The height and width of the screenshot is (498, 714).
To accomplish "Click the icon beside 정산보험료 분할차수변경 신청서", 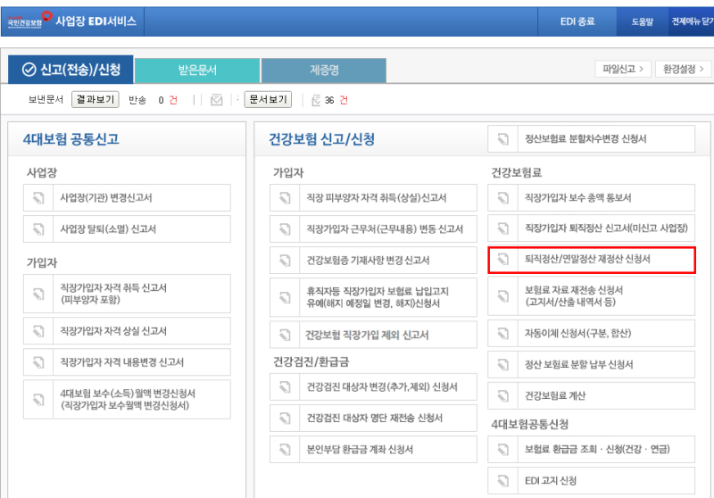I will 503,139.
